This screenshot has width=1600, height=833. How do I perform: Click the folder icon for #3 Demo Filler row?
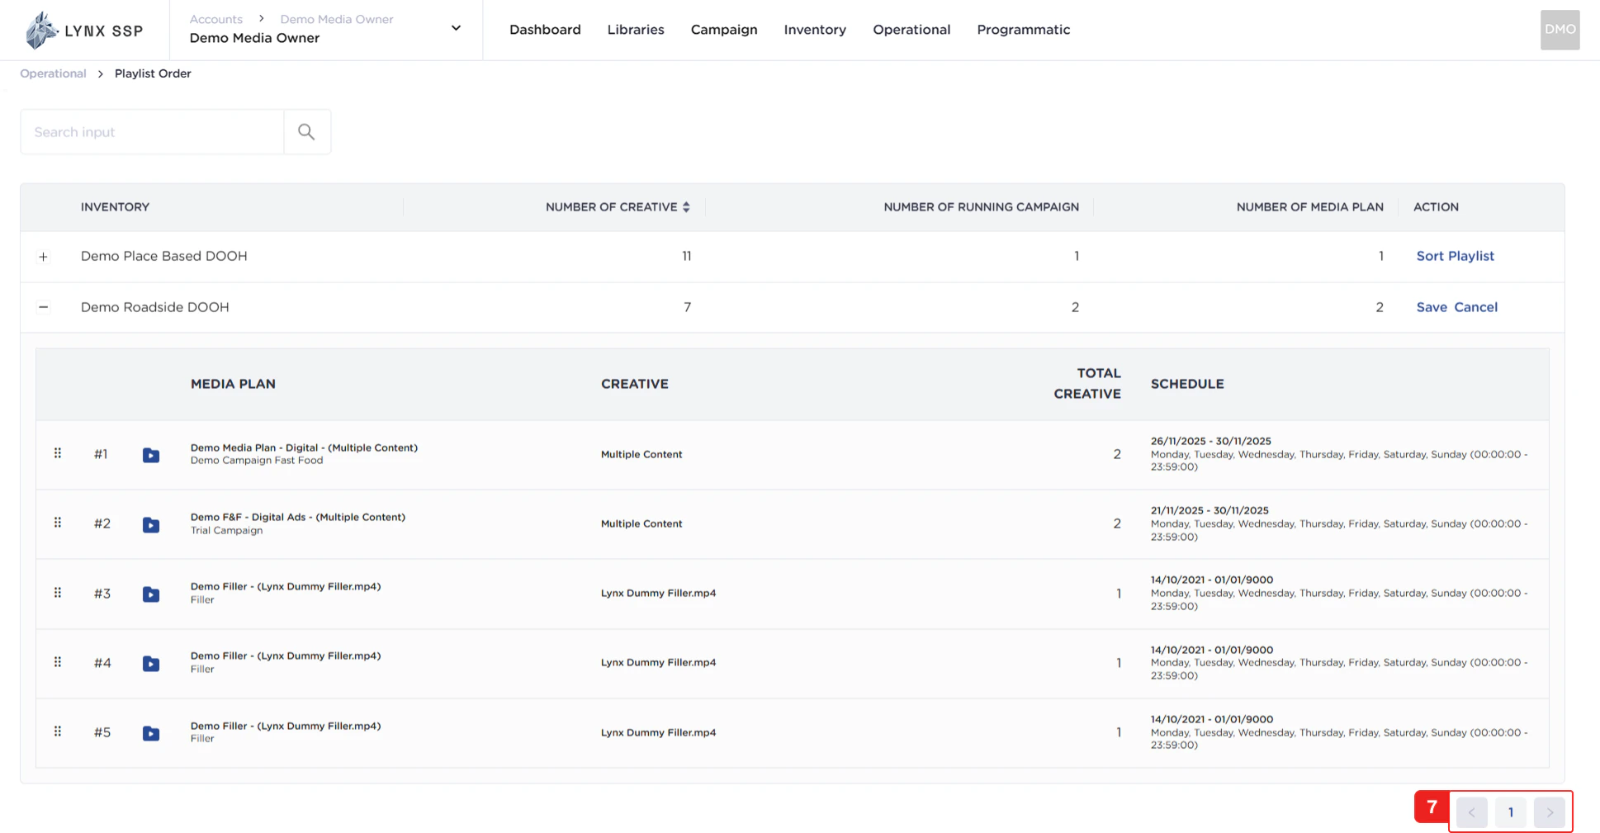coord(151,594)
